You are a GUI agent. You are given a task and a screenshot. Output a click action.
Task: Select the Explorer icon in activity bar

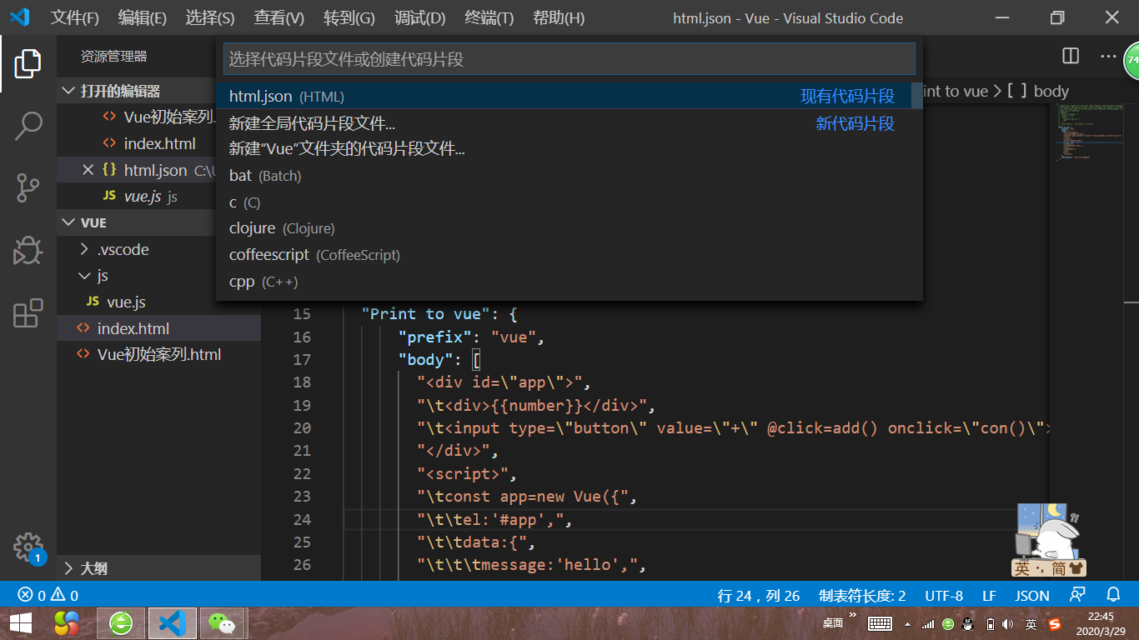28,63
